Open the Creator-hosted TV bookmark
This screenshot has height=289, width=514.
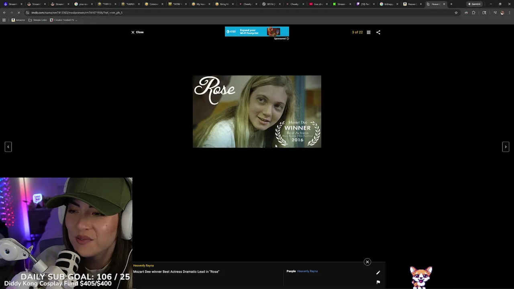63,20
